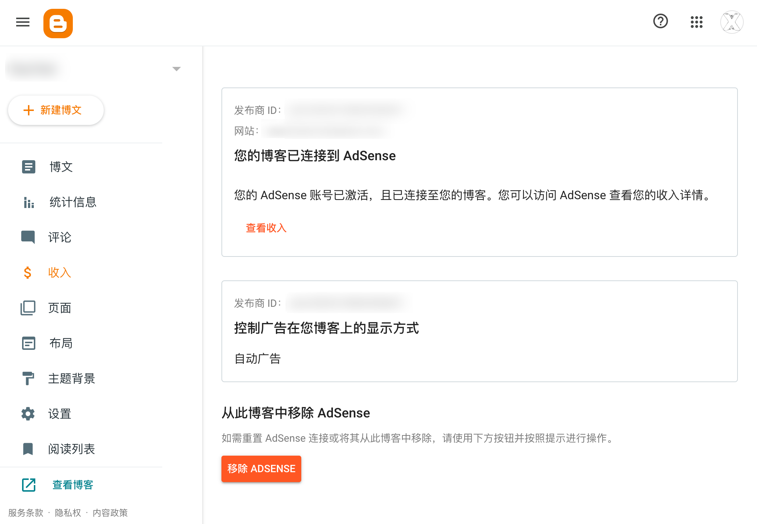This screenshot has width=757, height=524.
Task: Click the 评论 comments bubble icon
Action: click(x=28, y=237)
